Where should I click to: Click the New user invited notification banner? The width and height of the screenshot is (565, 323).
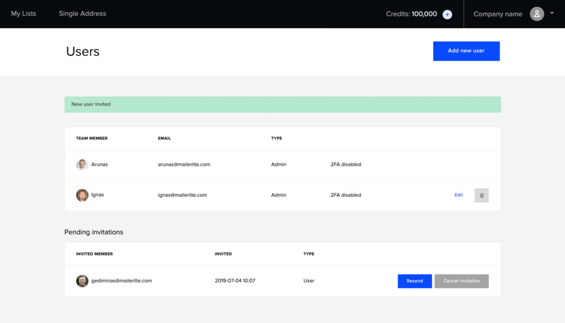click(282, 104)
